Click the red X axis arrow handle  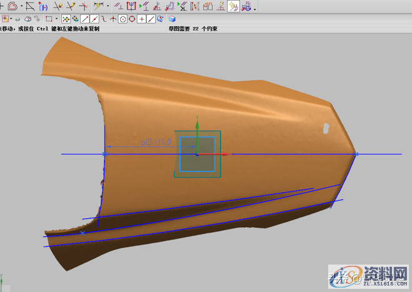coord(226,153)
